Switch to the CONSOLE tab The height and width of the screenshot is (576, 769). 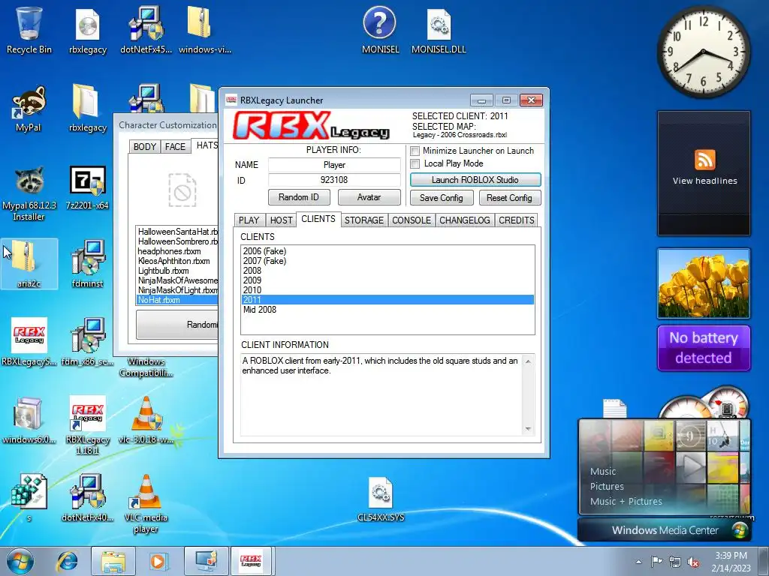411,220
